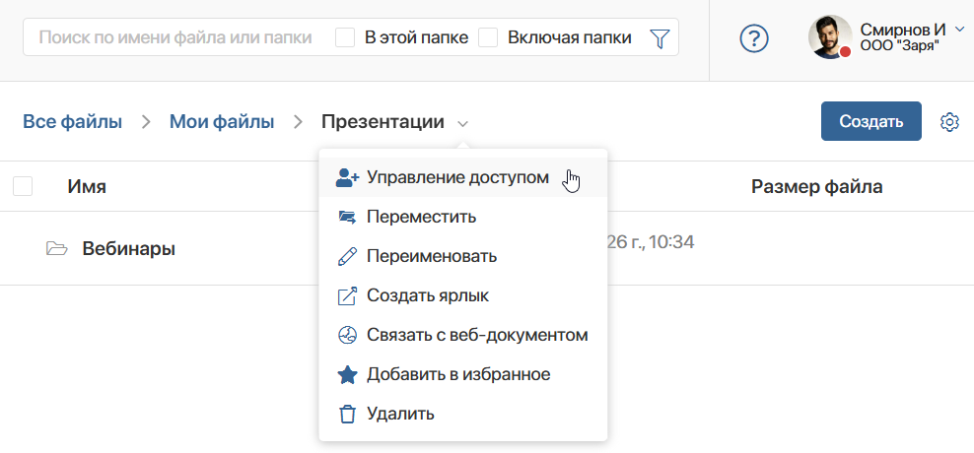The image size is (974, 453).
Task: Click the user avatar photo
Action: click(x=830, y=37)
